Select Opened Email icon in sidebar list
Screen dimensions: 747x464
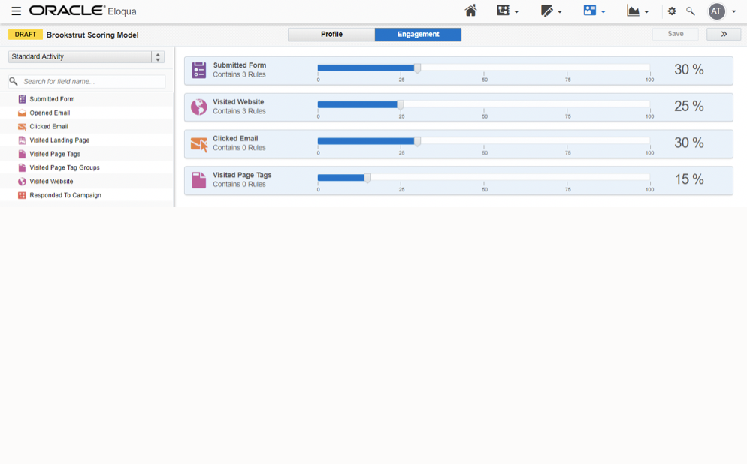22,113
